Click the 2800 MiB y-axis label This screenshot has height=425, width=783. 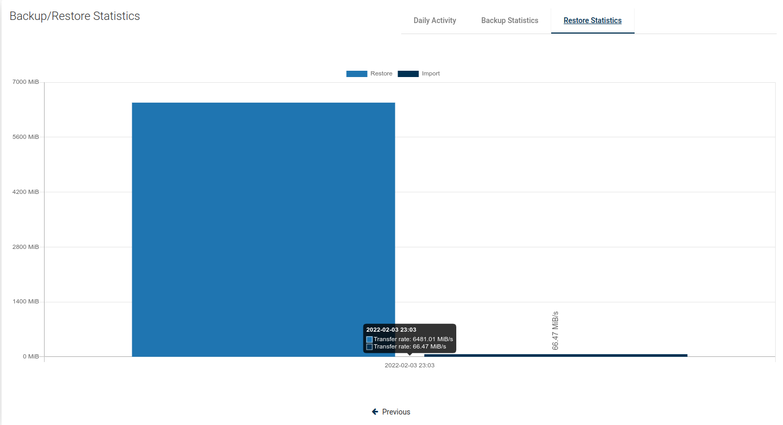(26, 247)
